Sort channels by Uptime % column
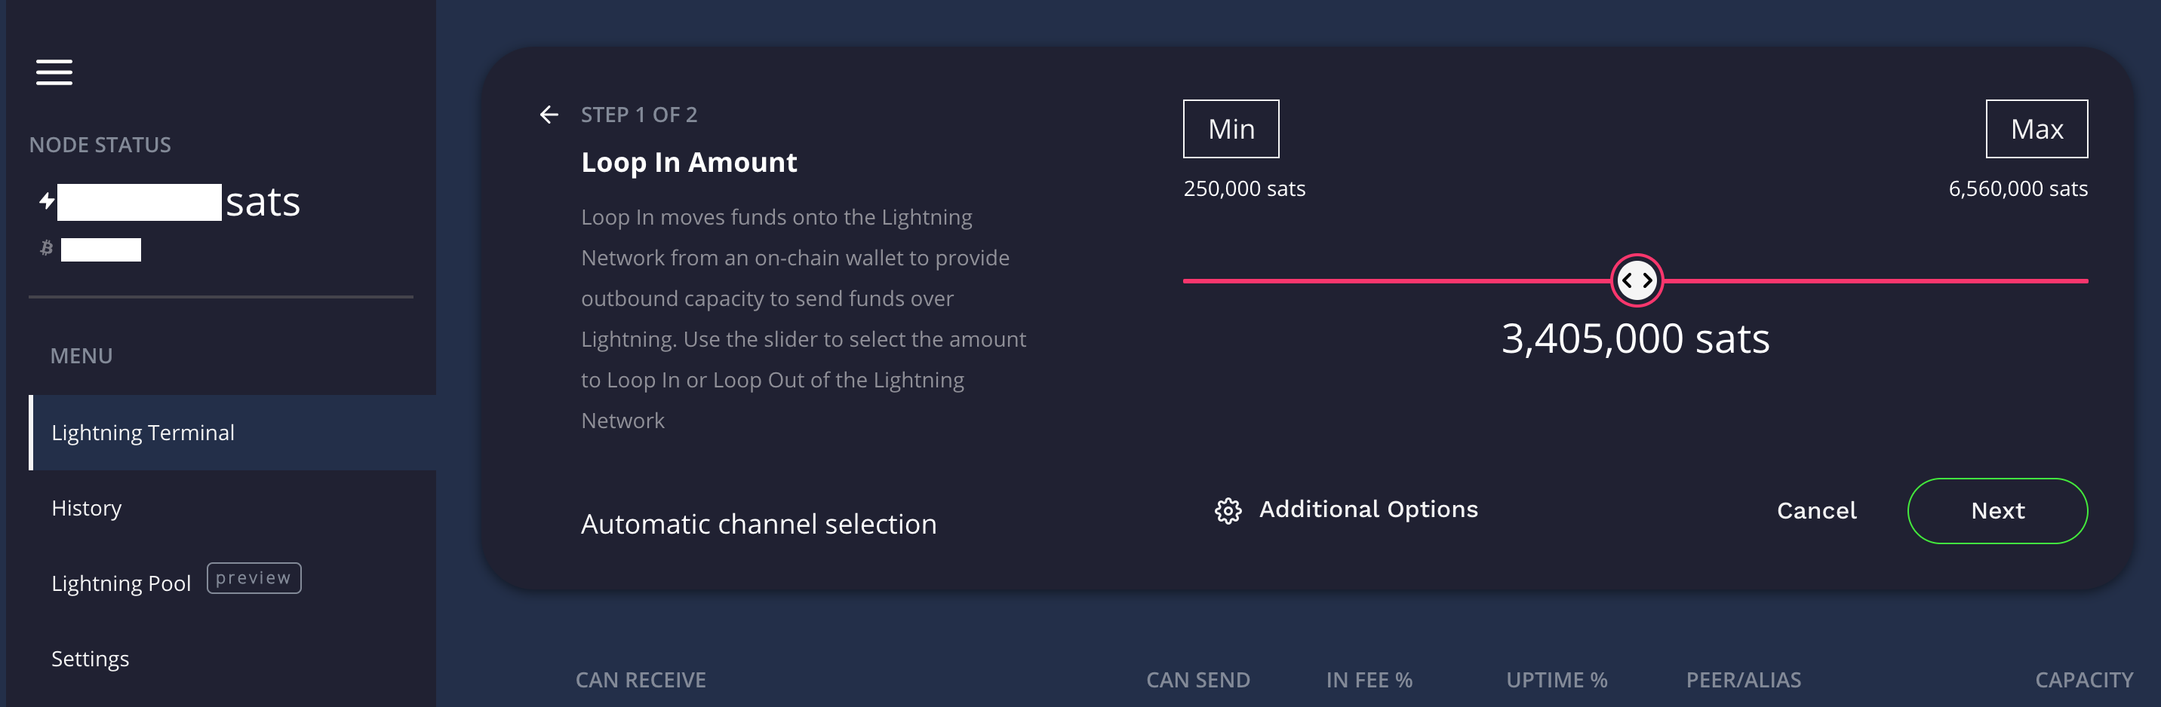 point(1556,679)
